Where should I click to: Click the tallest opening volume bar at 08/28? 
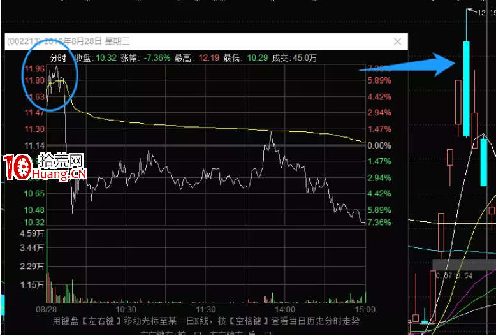point(47,266)
